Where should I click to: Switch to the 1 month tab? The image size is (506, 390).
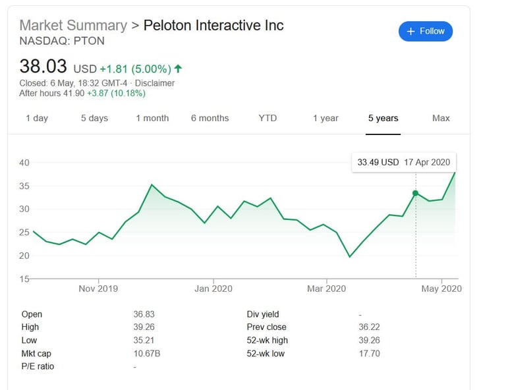point(152,118)
